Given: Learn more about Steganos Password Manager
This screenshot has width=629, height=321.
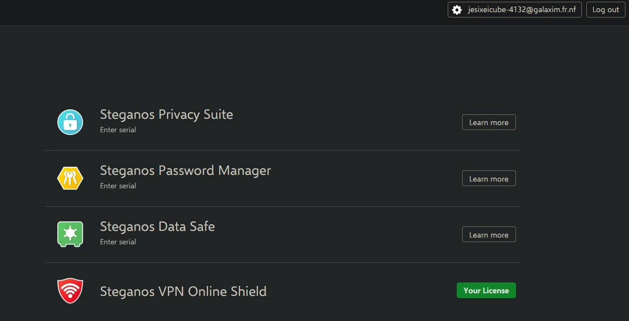Looking at the screenshot, I should coord(489,178).
